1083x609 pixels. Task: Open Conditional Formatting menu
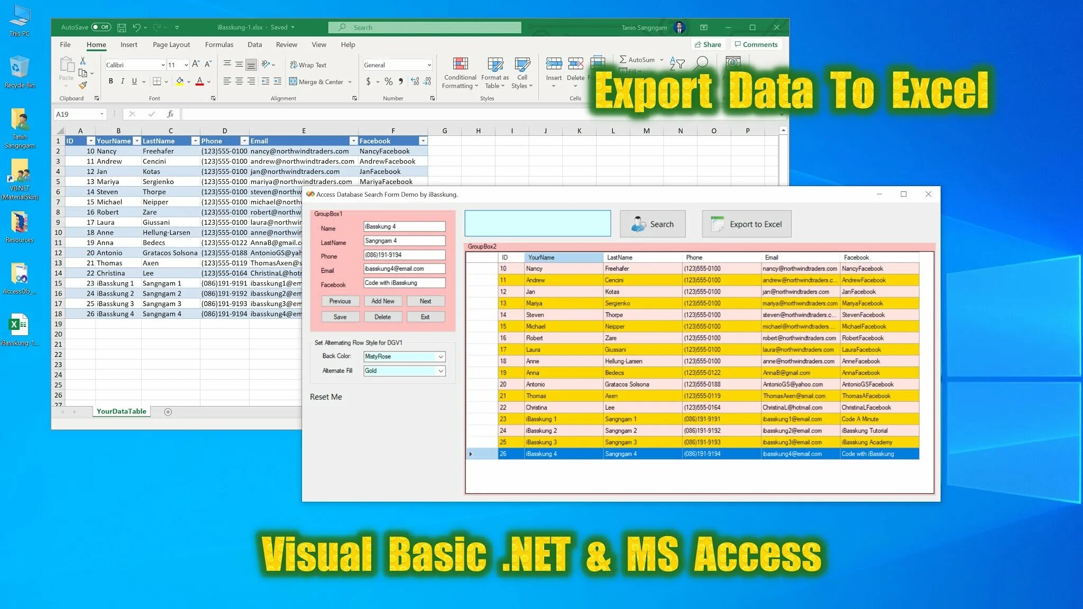coord(460,73)
